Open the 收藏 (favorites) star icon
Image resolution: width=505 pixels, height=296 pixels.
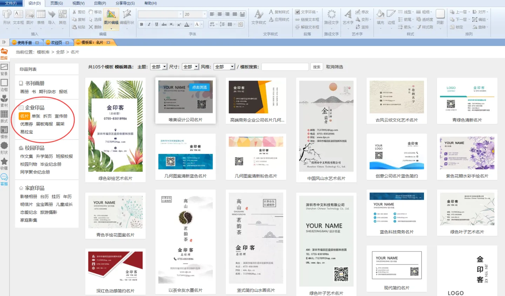point(4,163)
